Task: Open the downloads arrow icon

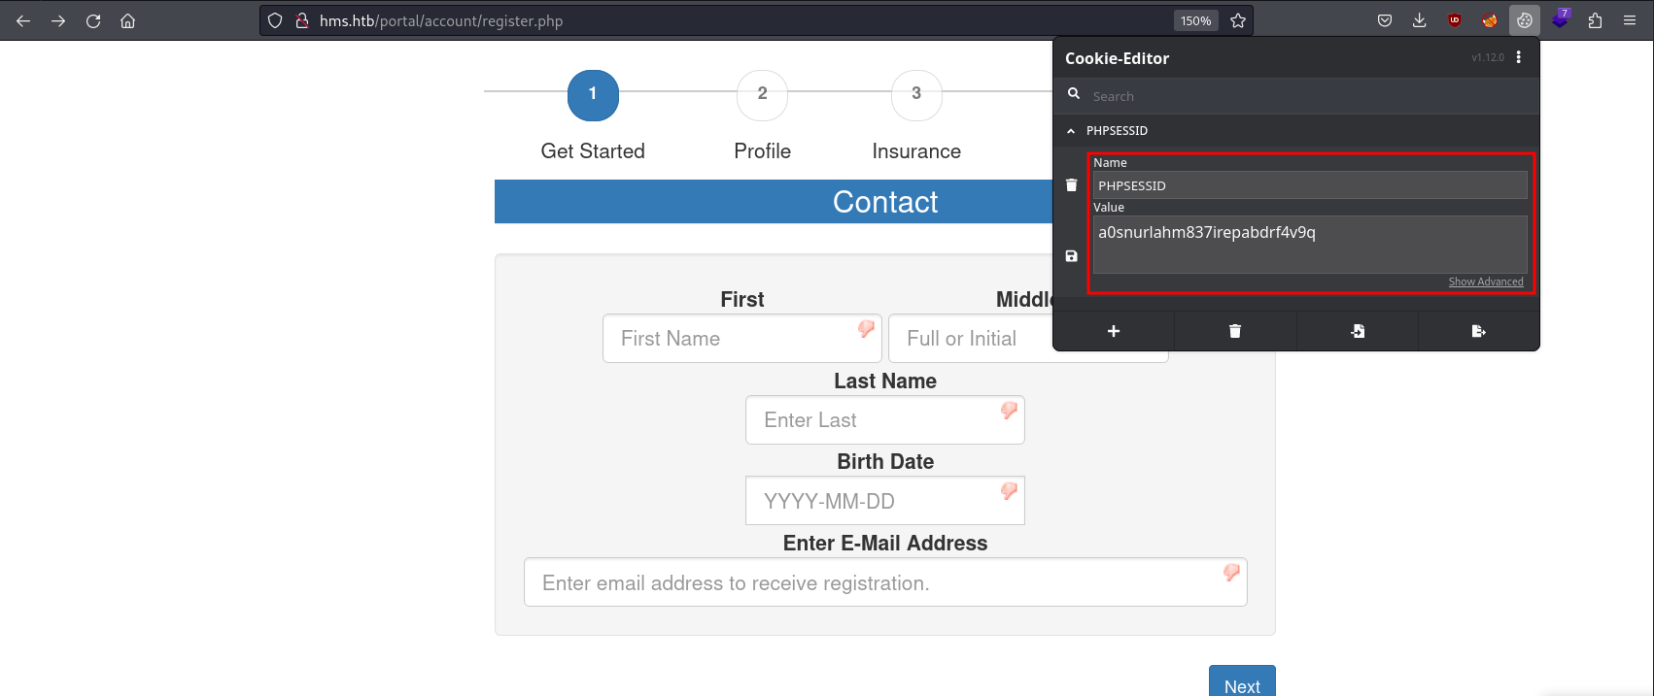Action: point(1420,20)
